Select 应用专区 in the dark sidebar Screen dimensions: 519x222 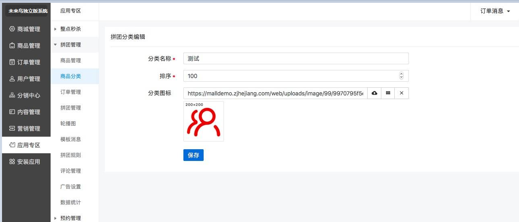click(x=26, y=145)
